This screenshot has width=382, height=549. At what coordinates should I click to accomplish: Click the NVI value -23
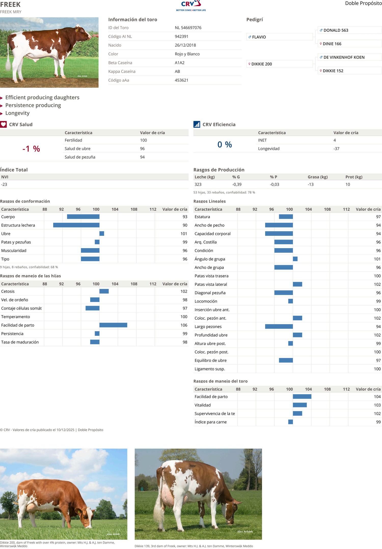[x=4, y=184]
